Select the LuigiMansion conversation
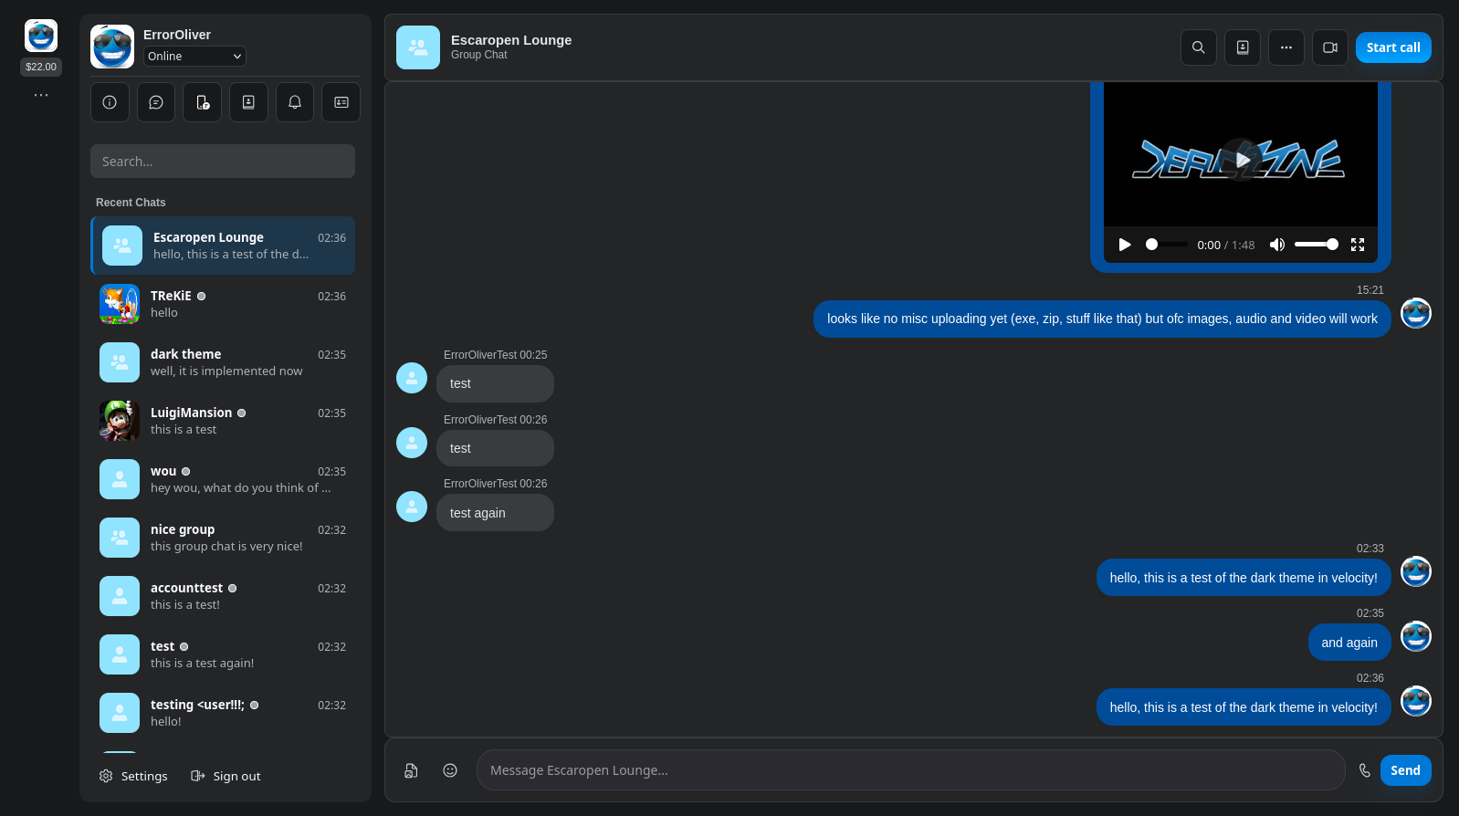This screenshot has height=816, width=1459. click(223, 421)
